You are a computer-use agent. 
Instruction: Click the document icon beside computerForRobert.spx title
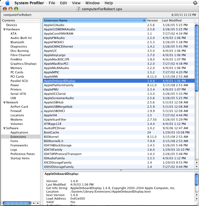click(78, 9)
